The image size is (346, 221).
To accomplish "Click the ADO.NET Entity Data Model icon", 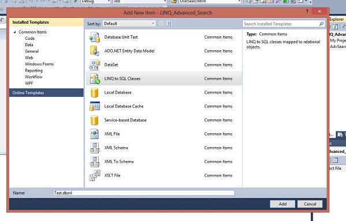I will pos(95,51).
